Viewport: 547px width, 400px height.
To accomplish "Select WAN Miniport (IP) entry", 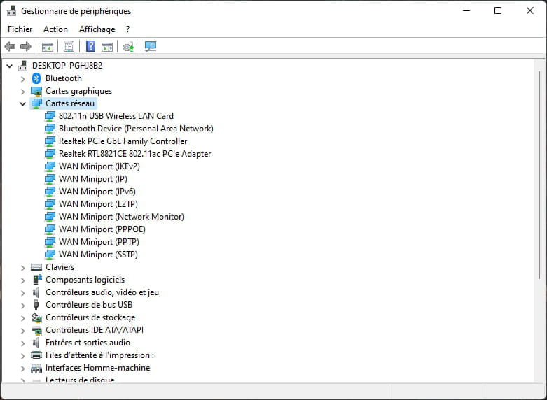I will coord(92,179).
